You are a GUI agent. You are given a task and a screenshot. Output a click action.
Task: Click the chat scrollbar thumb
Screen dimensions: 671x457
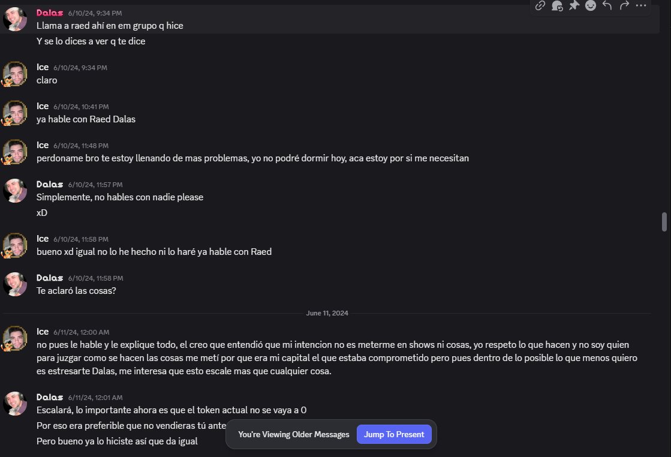[x=664, y=222]
